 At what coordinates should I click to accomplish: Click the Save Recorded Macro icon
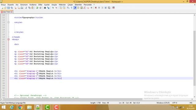pos(109,8)
